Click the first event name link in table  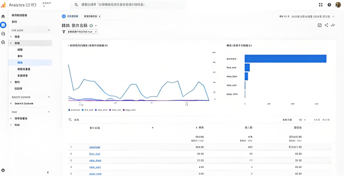[x=95, y=147]
